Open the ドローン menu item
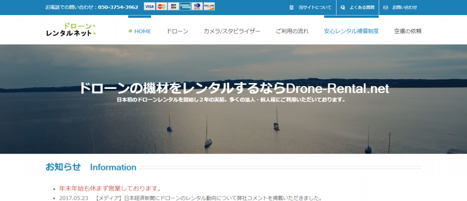 [x=177, y=31]
